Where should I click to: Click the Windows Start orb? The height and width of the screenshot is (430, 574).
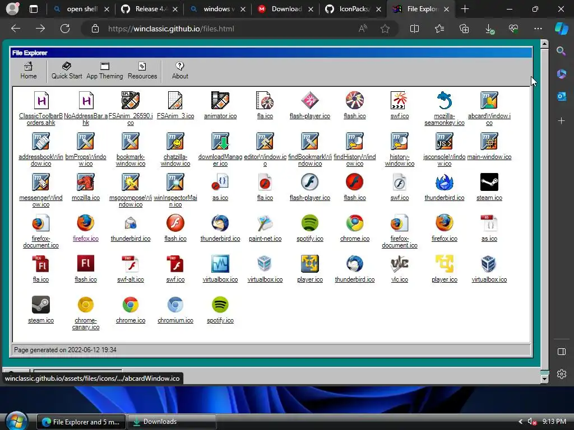[x=16, y=421]
